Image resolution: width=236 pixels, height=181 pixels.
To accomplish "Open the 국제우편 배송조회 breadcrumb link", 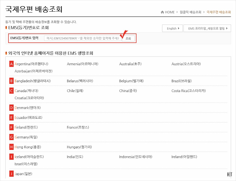I will point(219,12).
